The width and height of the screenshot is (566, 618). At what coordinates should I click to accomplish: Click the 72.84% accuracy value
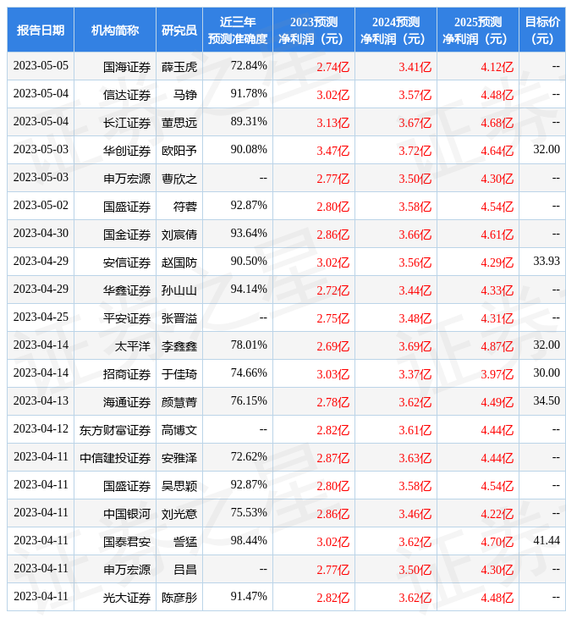click(x=249, y=65)
